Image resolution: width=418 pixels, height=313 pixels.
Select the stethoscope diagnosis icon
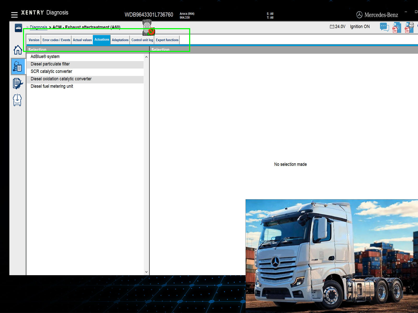18,67
